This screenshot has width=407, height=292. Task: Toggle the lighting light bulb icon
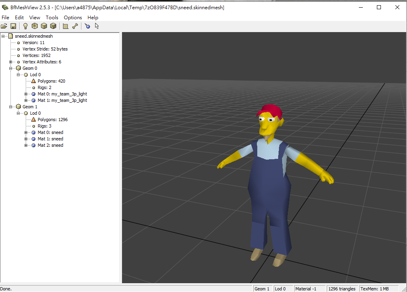tap(25, 26)
